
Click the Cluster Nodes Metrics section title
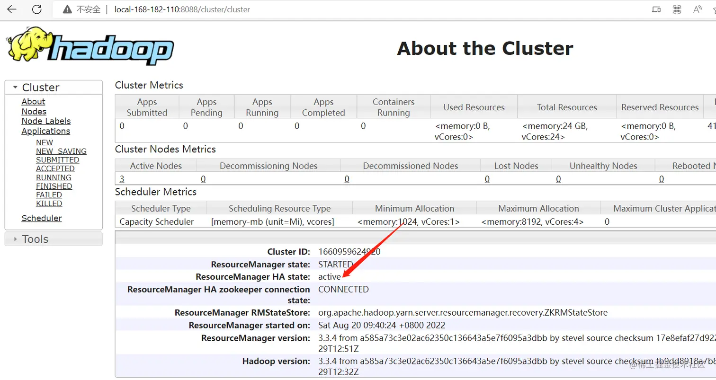(x=165, y=149)
